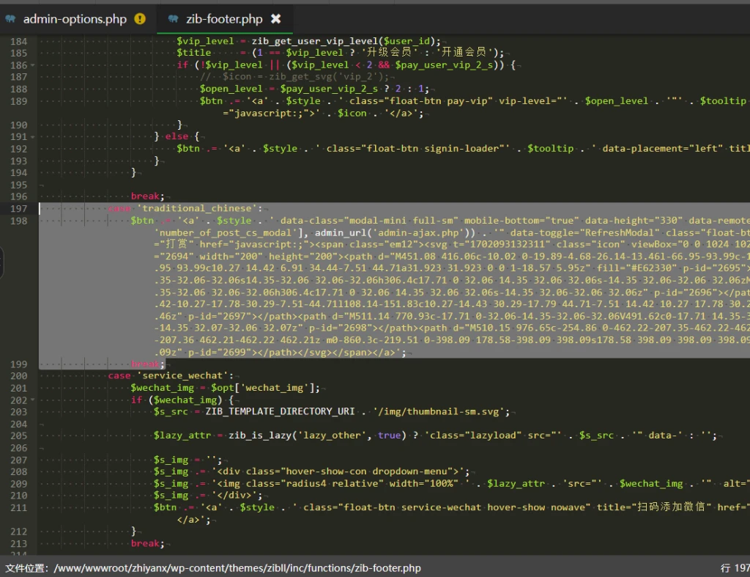
Task: Click the 'traditional_chinese' case string
Action: pyautogui.click(x=197, y=208)
